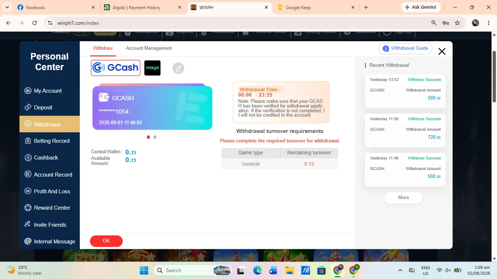
Task: Click the Ask Gemini button
Action: pyautogui.click(x=421, y=7)
